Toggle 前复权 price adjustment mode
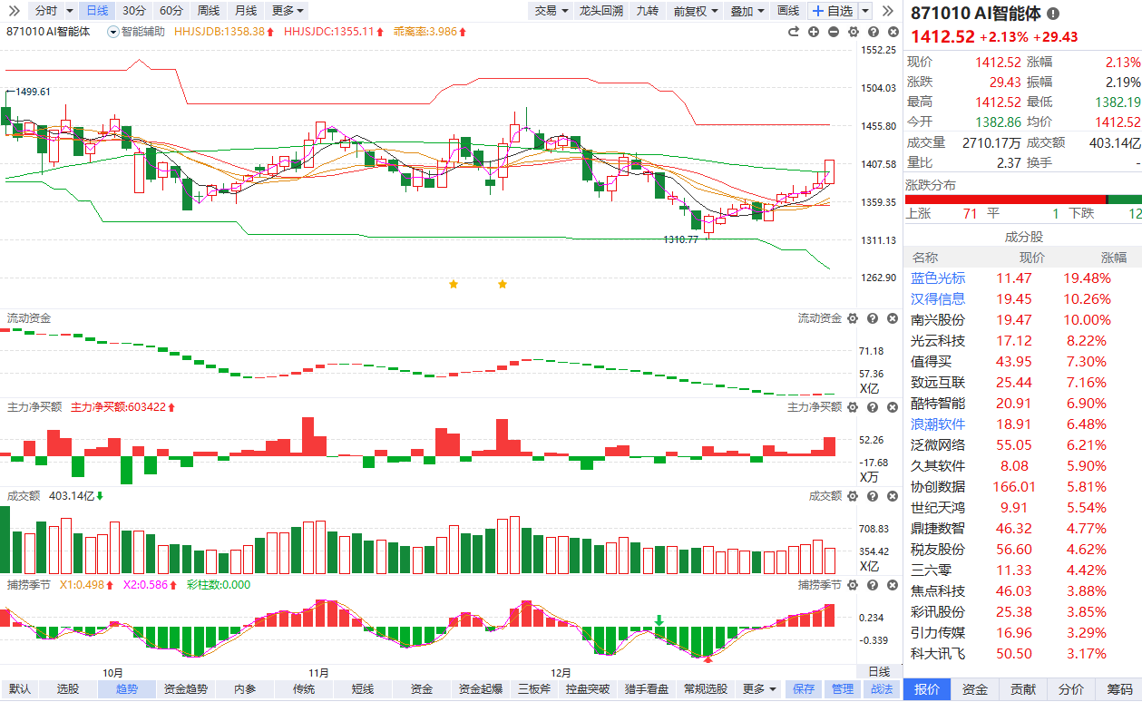 pyautogui.click(x=696, y=11)
